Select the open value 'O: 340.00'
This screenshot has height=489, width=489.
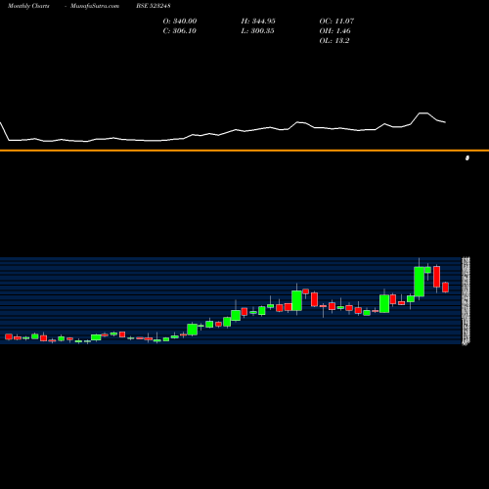[180, 22]
